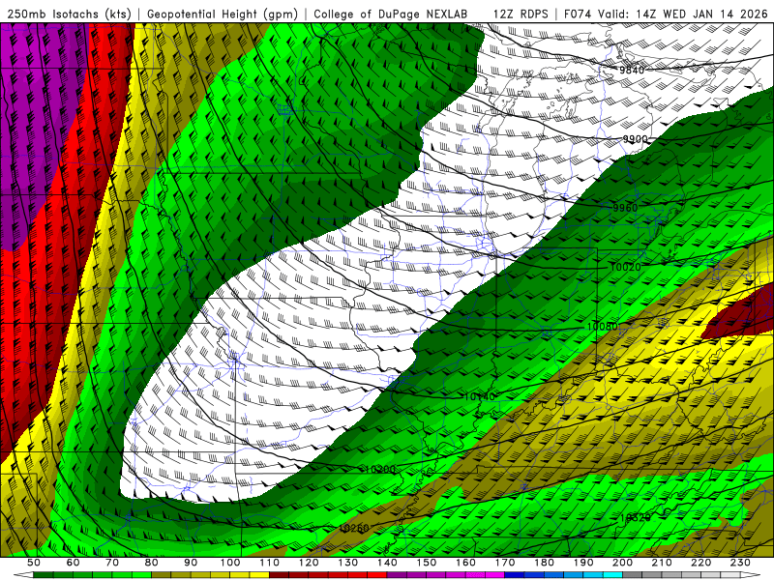The width and height of the screenshot is (774, 580).
Task: Click the 140 value on color scale
Action: [x=387, y=563]
